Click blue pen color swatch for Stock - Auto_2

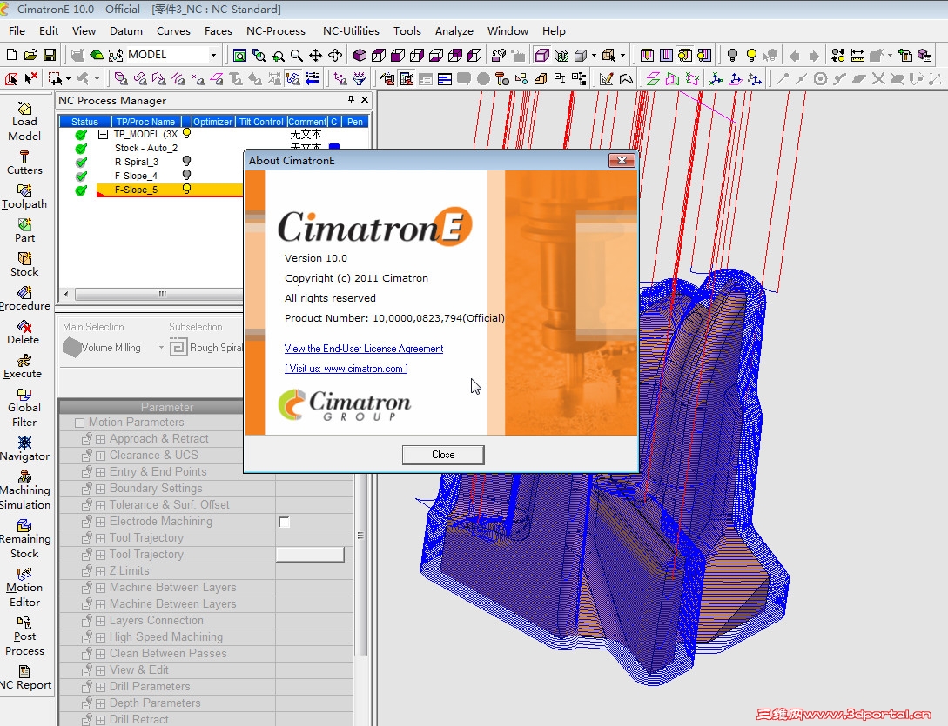pyautogui.click(x=333, y=147)
